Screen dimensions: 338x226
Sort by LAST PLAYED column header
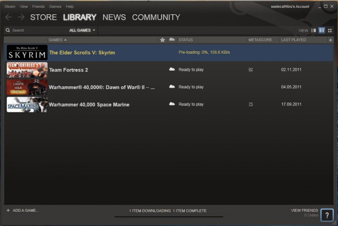tap(294, 40)
